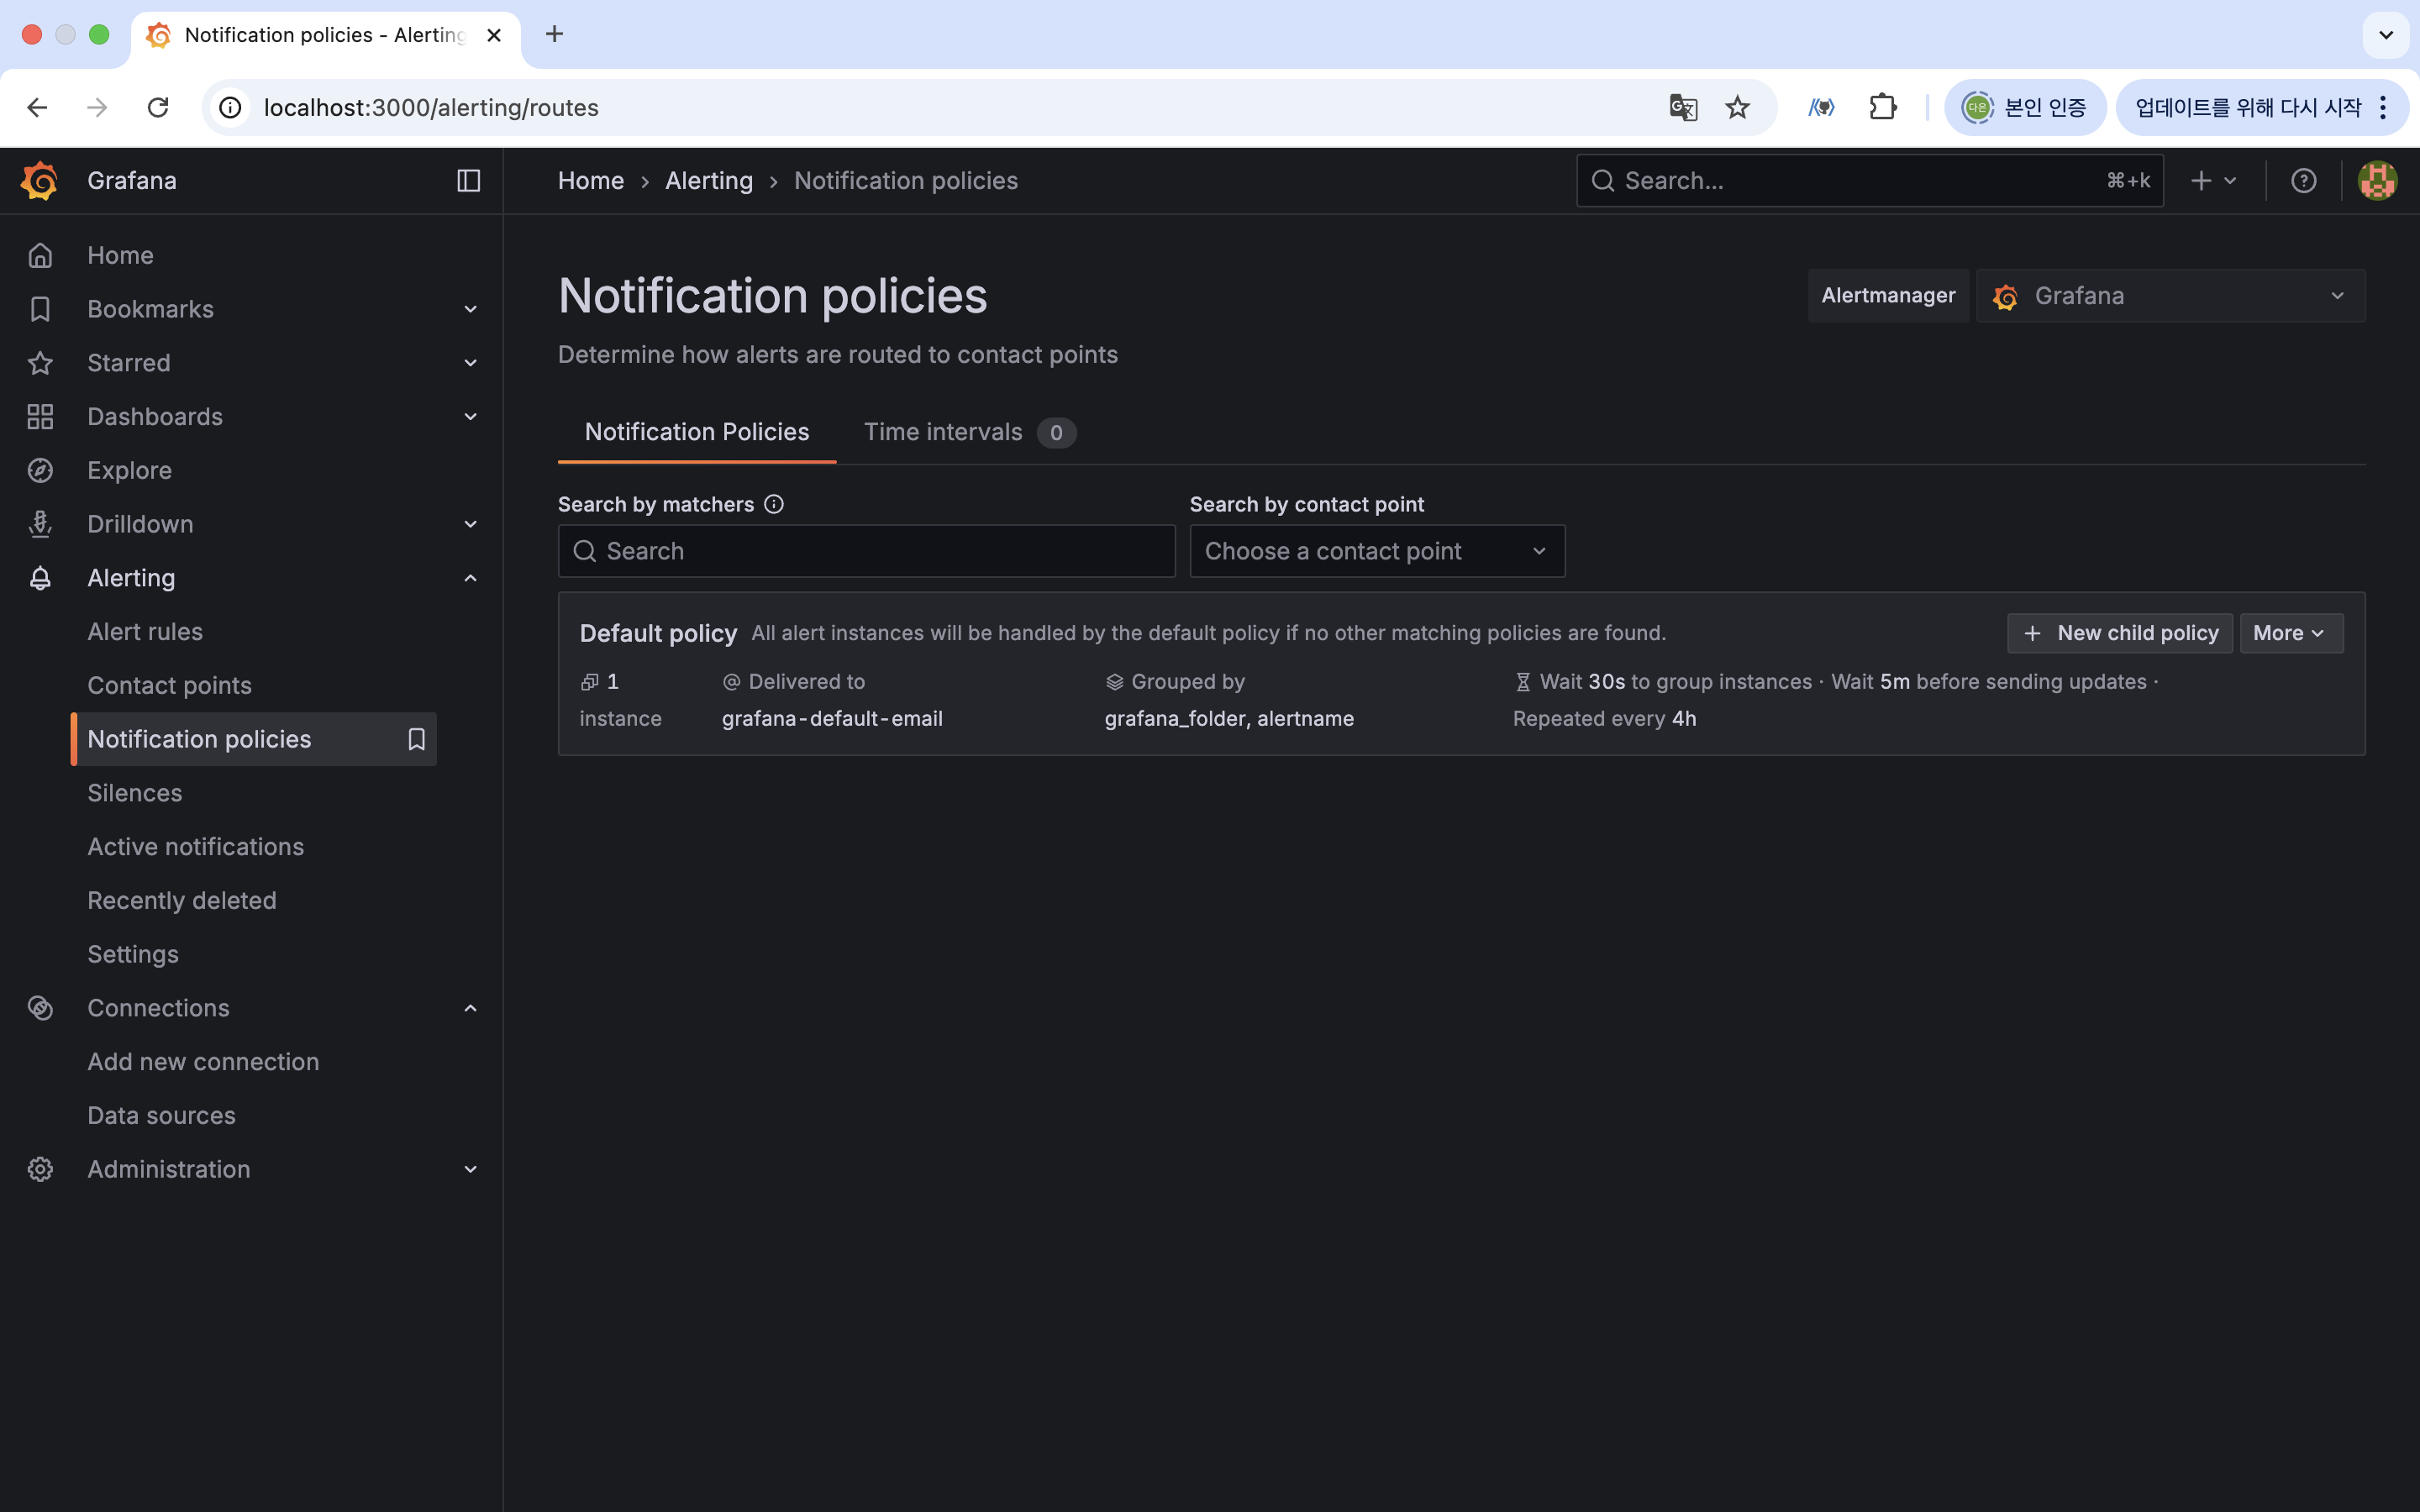Image resolution: width=2420 pixels, height=1512 pixels.
Task: Open the Alertmanager Grafana dropdown
Action: (2170, 296)
